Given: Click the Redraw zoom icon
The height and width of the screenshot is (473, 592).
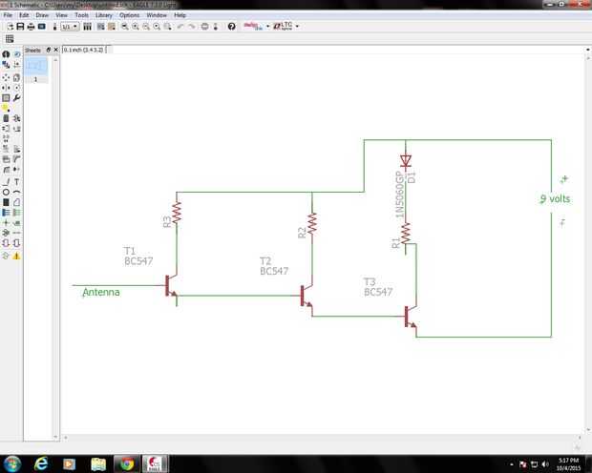Looking at the screenshot, I should [157, 27].
